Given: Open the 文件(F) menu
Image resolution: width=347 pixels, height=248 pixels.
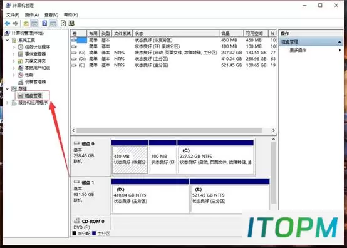Looking at the screenshot, I should point(13,15).
